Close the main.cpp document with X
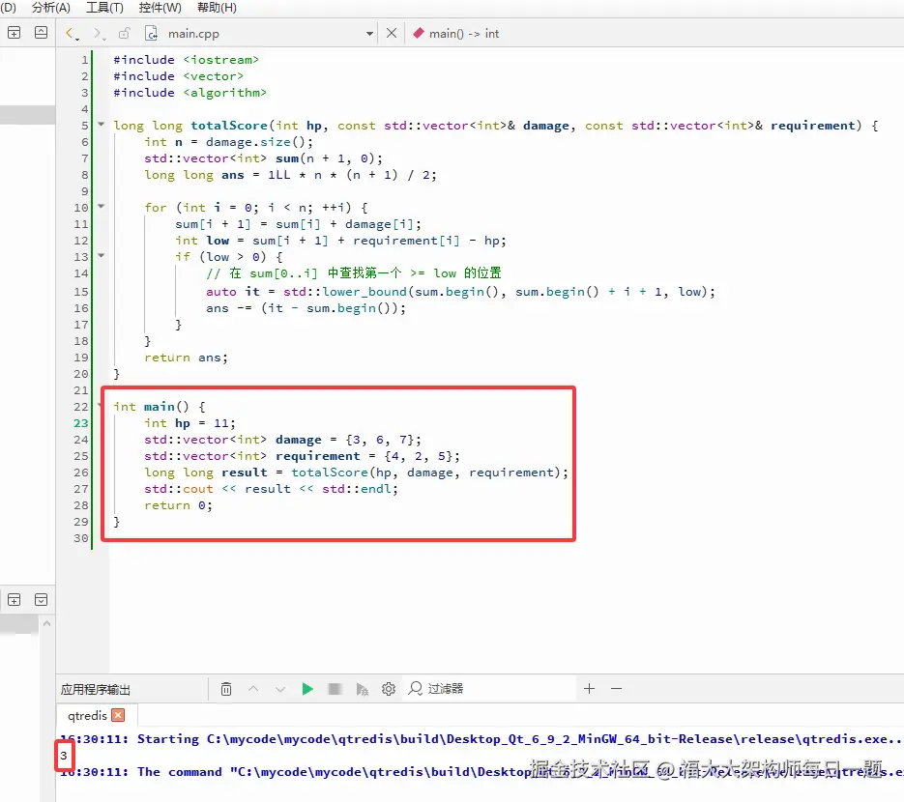 pyautogui.click(x=392, y=33)
